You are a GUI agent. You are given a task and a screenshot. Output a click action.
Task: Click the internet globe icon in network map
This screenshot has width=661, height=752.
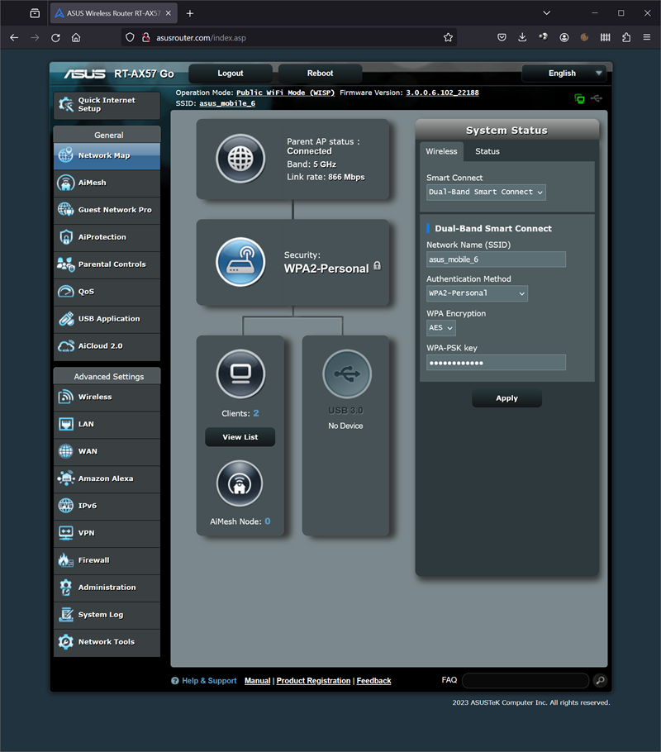point(240,159)
